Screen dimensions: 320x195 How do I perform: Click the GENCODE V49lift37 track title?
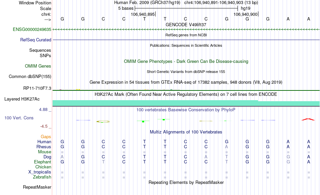pos(186,25)
